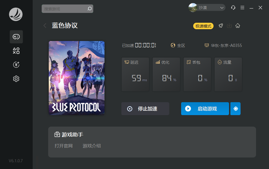Minimize the accelerator window

point(251,8)
